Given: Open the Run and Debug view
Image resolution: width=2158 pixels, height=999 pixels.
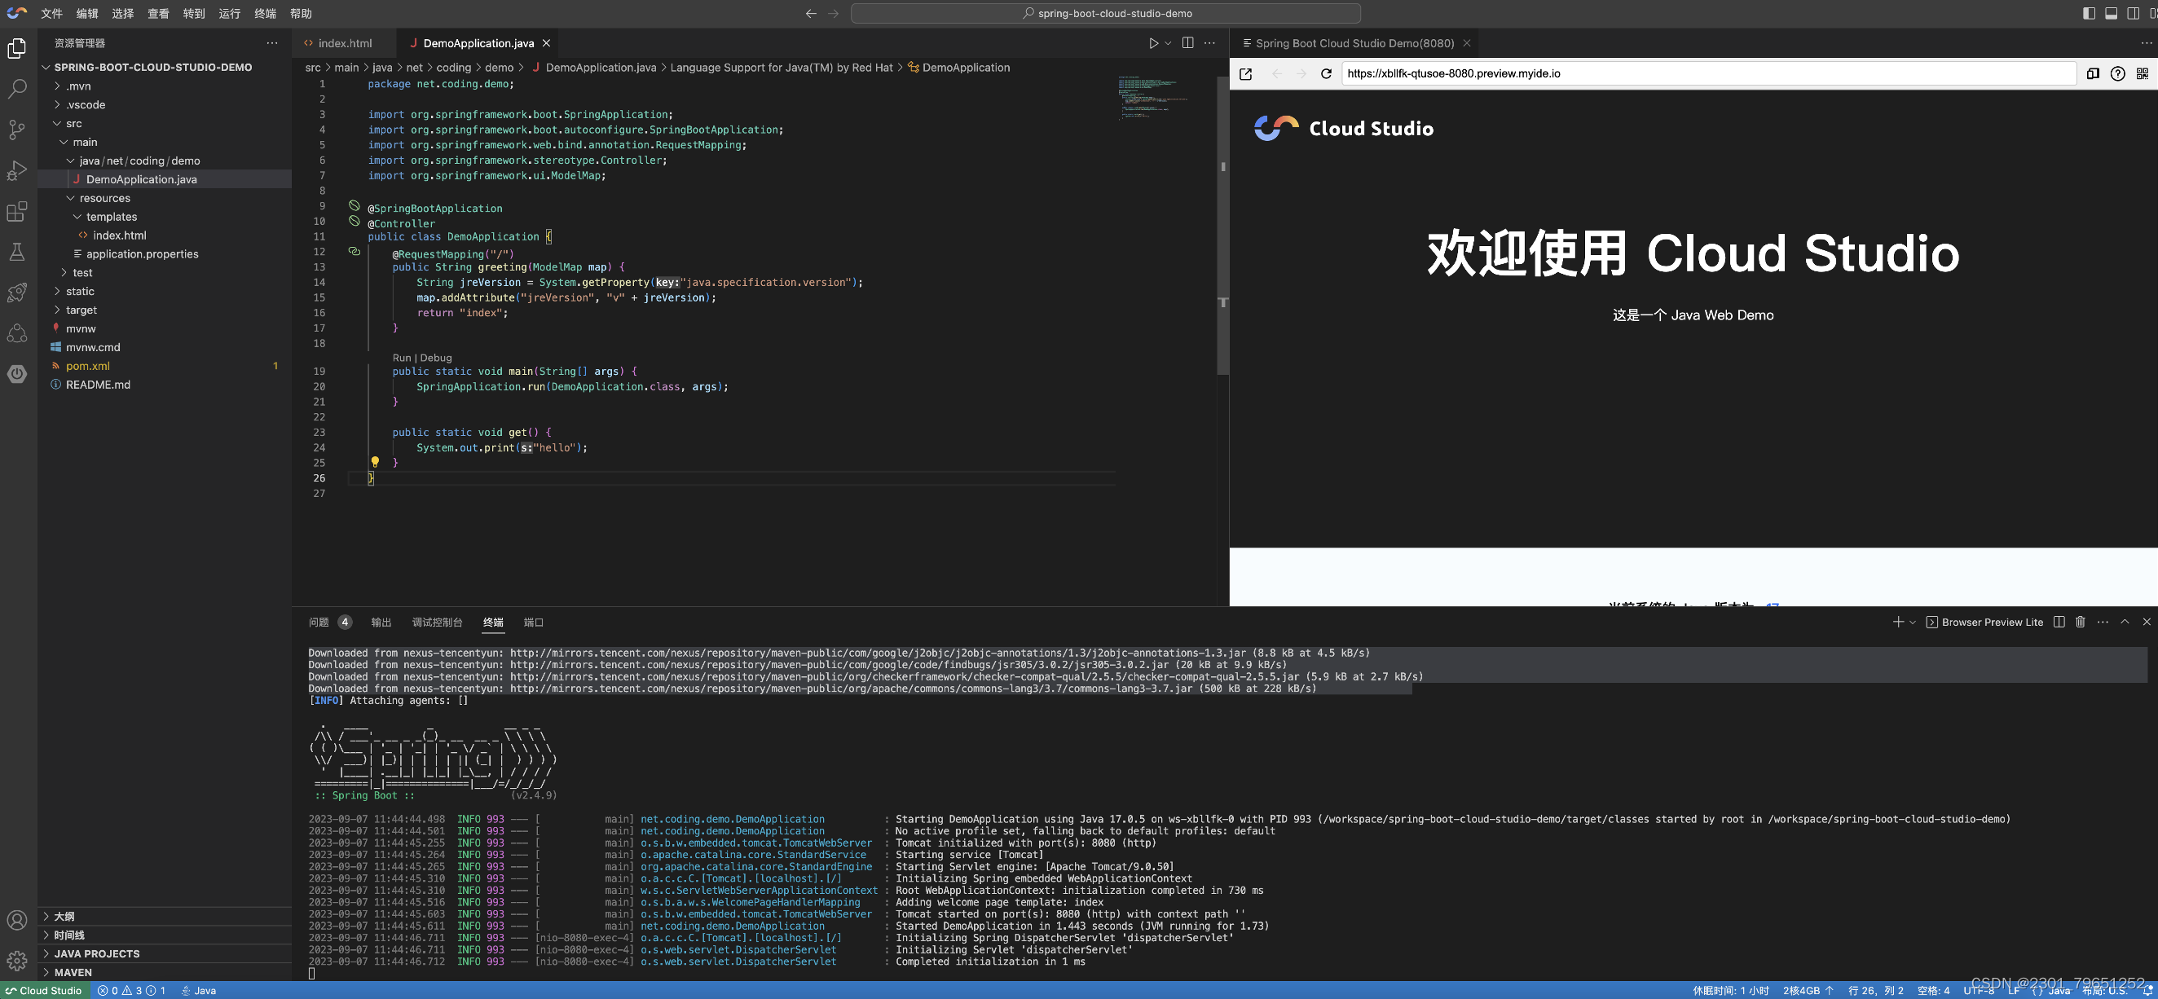Looking at the screenshot, I should click(17, 170).
